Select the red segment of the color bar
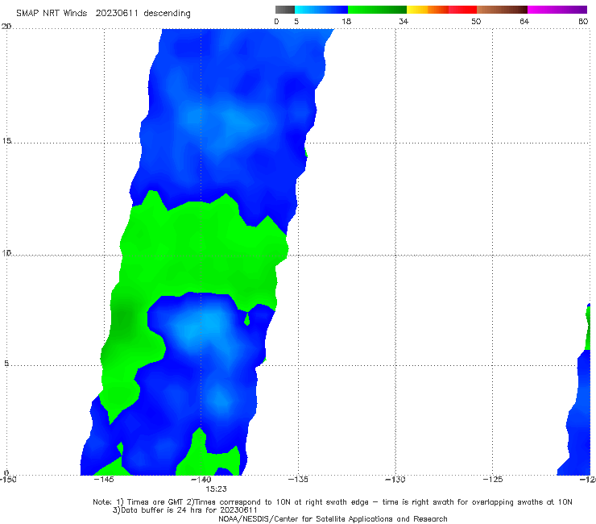 462,10
